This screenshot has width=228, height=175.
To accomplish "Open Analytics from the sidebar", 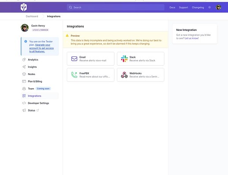I will [33, 60].
